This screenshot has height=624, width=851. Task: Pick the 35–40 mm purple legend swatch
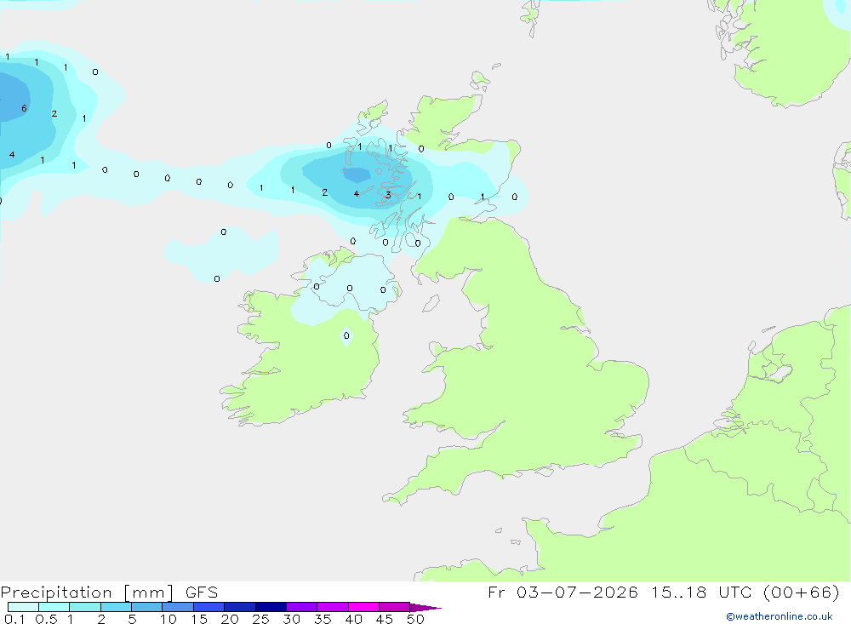[332, 607]
